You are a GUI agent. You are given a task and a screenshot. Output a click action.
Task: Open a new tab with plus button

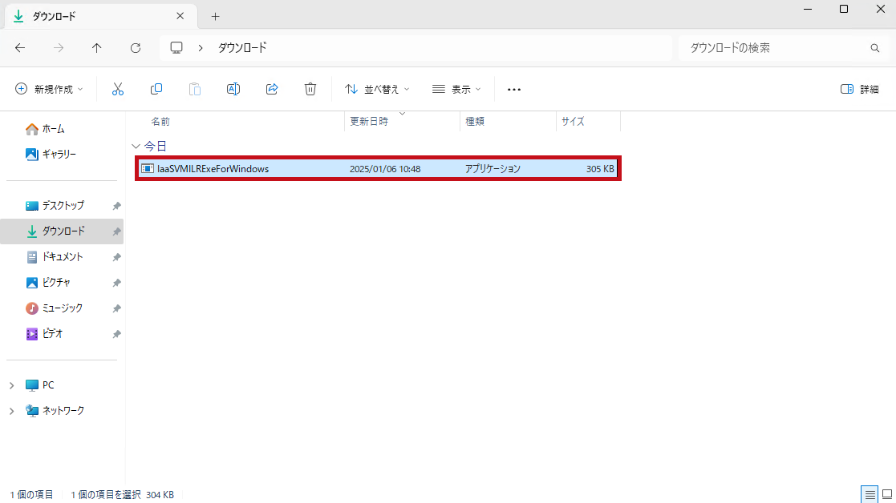[216, 17]
